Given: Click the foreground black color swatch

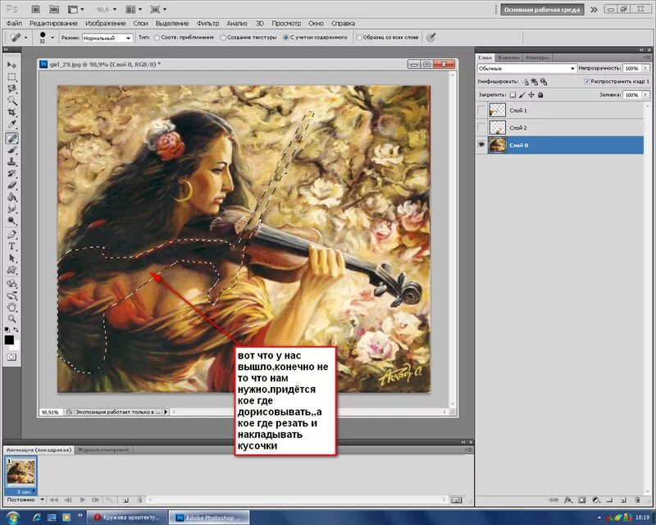Looking at the screenshot, I should [9, 340].
